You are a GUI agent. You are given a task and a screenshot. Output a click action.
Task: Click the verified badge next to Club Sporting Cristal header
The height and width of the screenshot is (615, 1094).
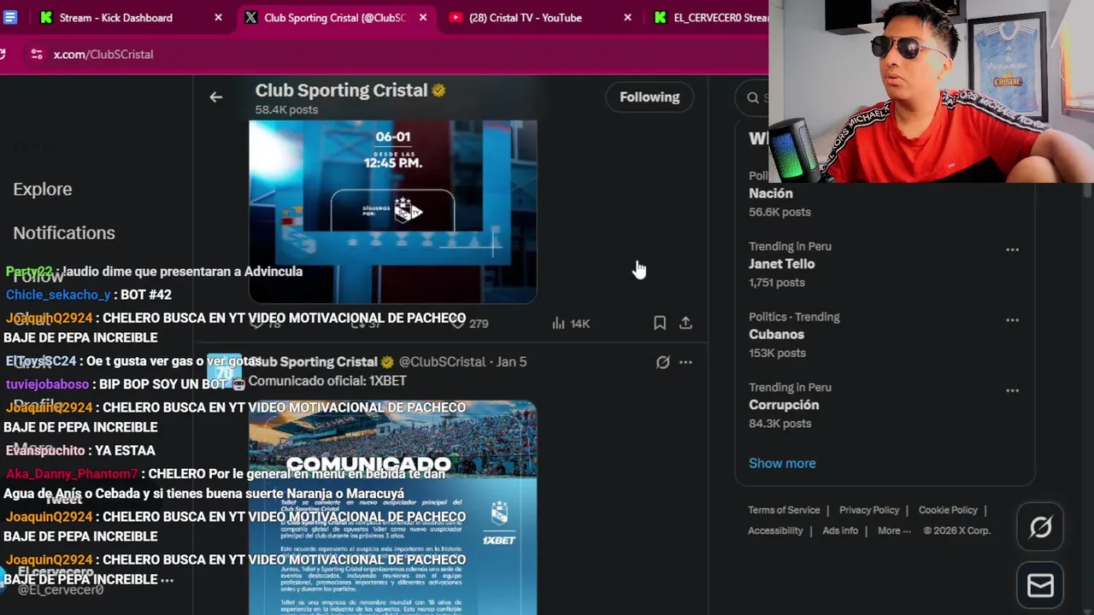[x=438, y=90]
